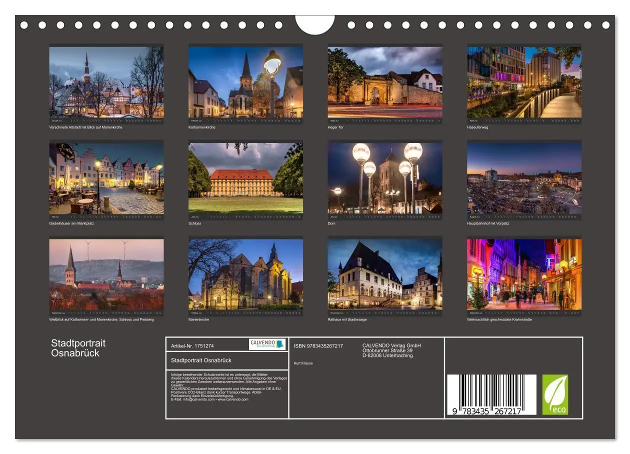Open the Katharinenkirche photo thumbnail
This screenshot has width=630, height=454.
coord(245,82)
